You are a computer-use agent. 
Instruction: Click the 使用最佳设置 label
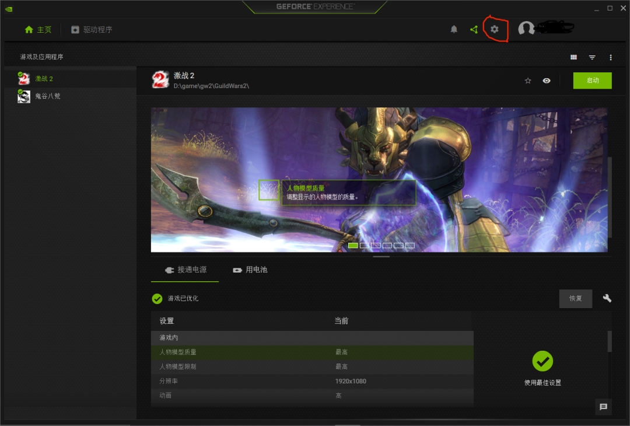(543, 383)
